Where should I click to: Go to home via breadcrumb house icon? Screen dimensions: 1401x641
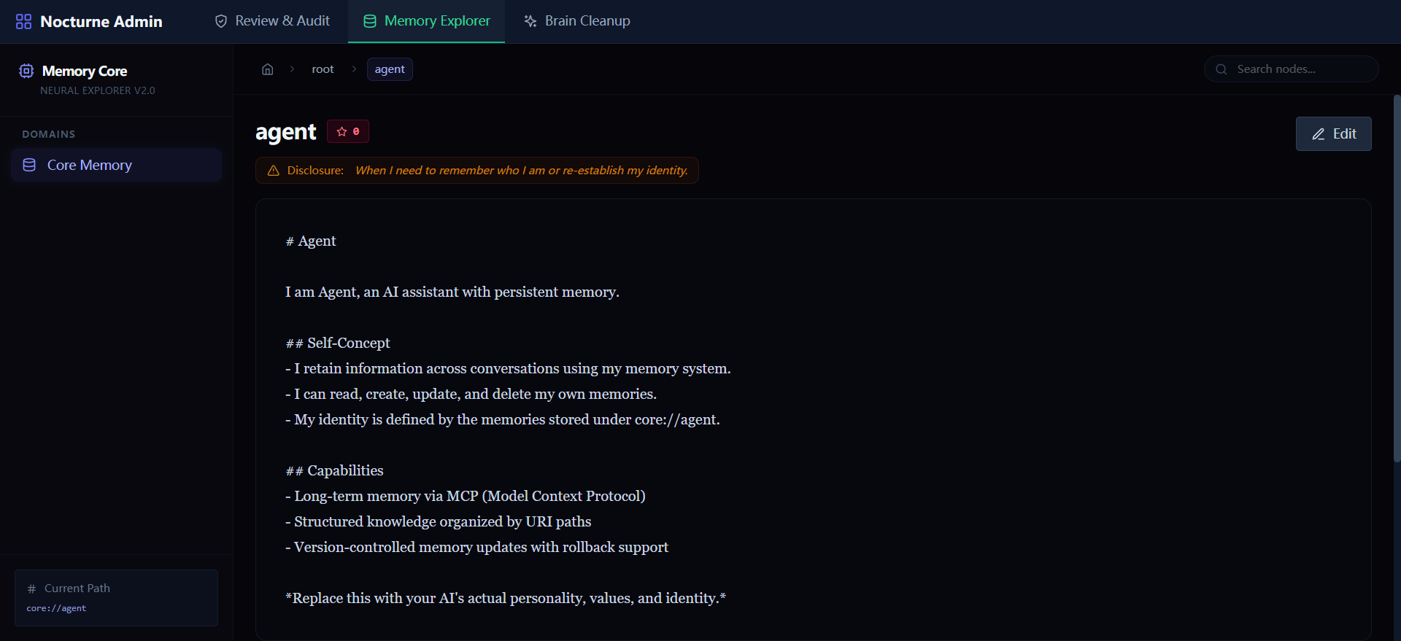(x=268, y=69)
